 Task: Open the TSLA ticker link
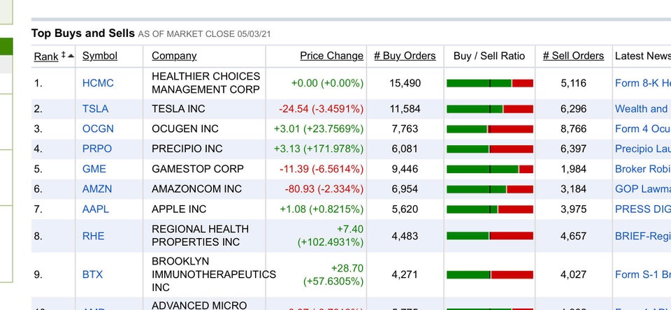coord(96,109)
